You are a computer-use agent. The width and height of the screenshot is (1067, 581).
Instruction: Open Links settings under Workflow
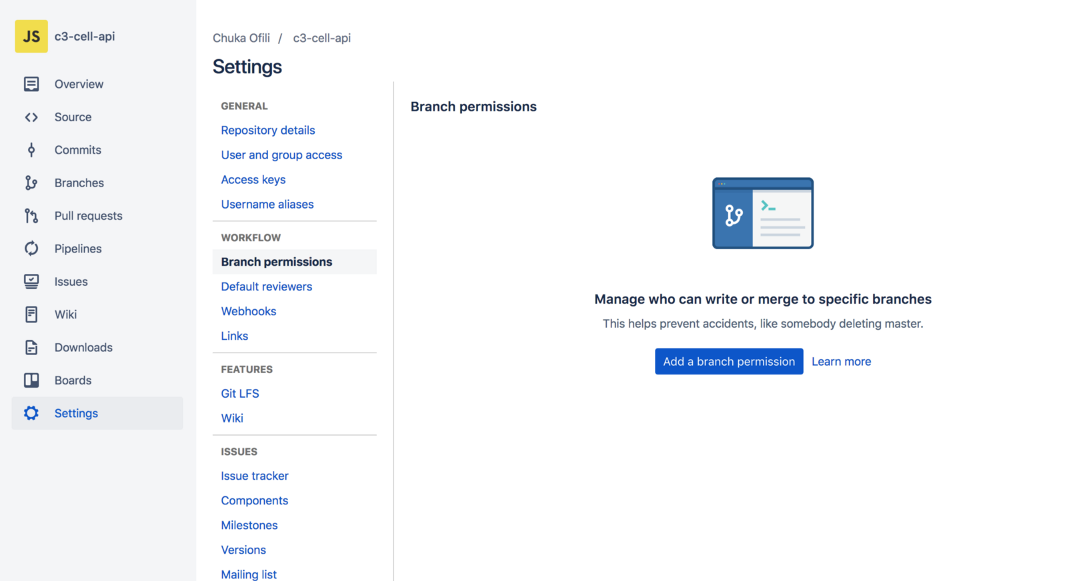point(235,336)
